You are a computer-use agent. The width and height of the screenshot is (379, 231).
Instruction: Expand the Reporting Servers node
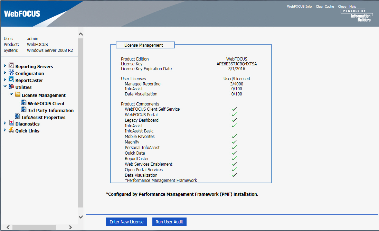[x=5, y=66]
